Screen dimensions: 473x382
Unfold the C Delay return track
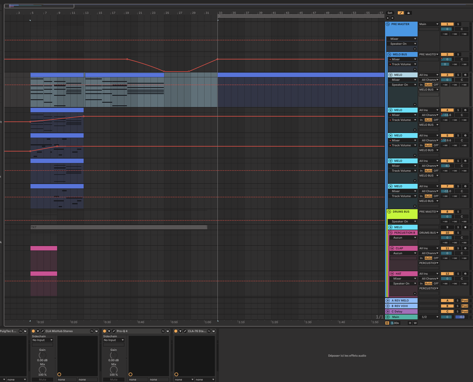click(x=388, y=311)
